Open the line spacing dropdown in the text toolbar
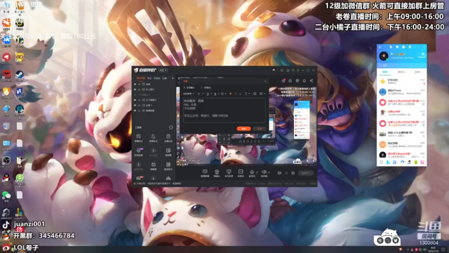Image resolution: width=449 pixels, height=253 pixels. [246, 94]
